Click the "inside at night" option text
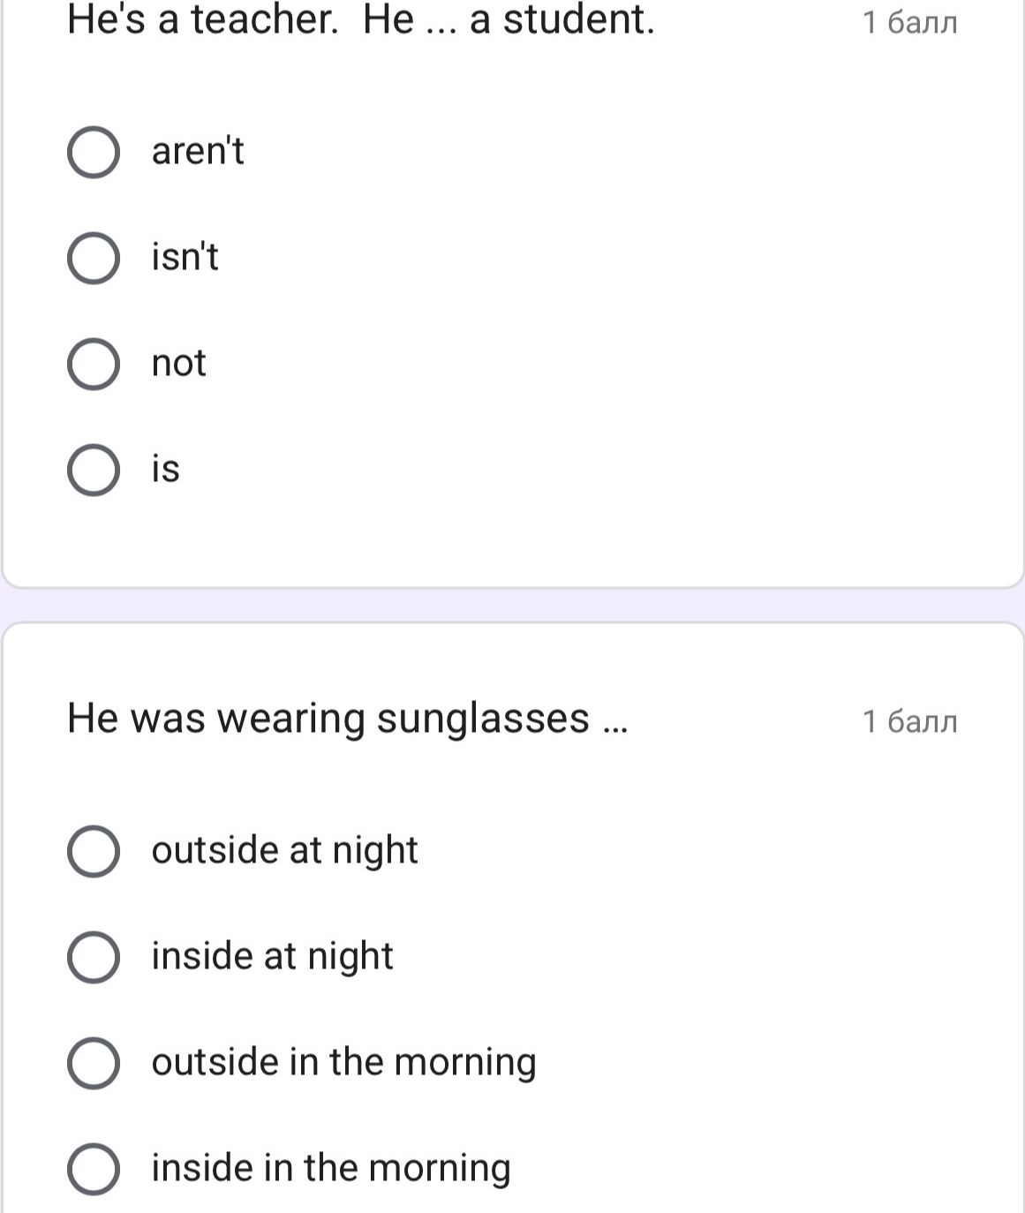This screenshot has width=1025, height=1213. pyautogui.click(x=272, y=956)
